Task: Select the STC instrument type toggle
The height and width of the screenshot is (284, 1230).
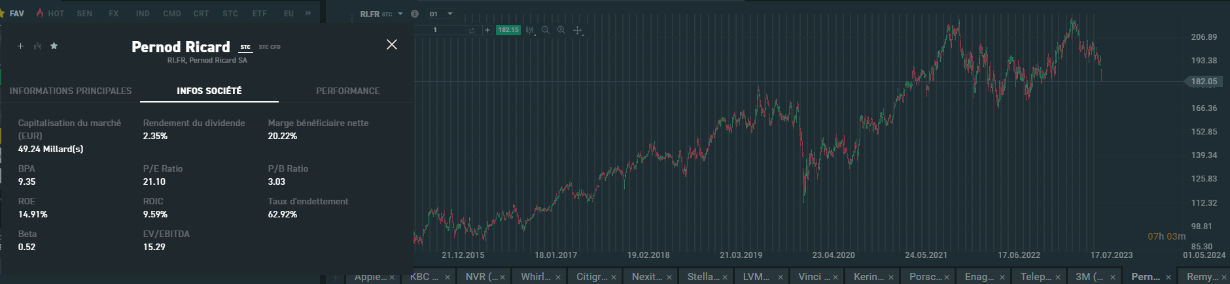Action: [245, 47]
